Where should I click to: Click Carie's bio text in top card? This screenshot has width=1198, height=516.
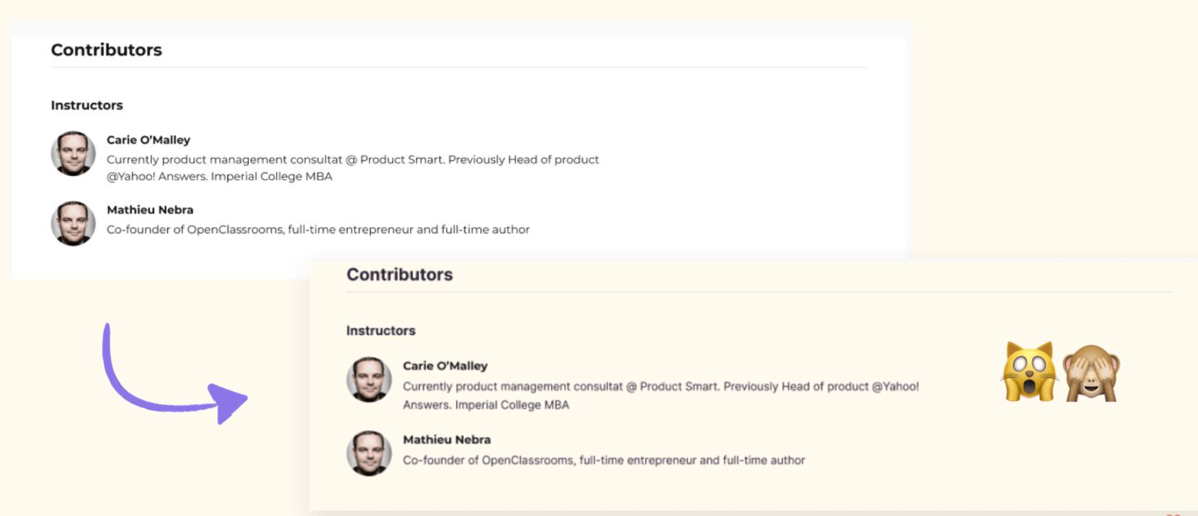point(353,167)
